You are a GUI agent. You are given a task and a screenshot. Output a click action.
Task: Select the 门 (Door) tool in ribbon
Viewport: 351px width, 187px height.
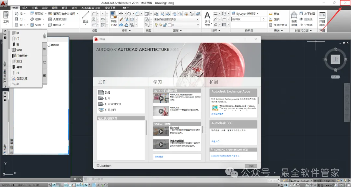click(19, 19)
